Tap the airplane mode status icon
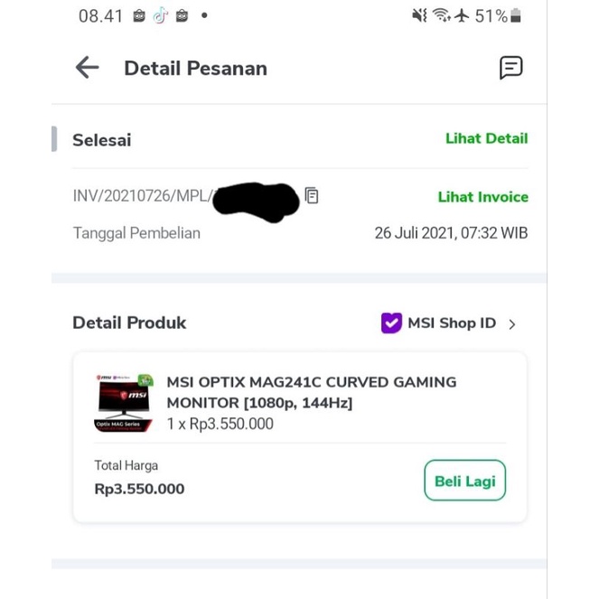 (463, 15)
